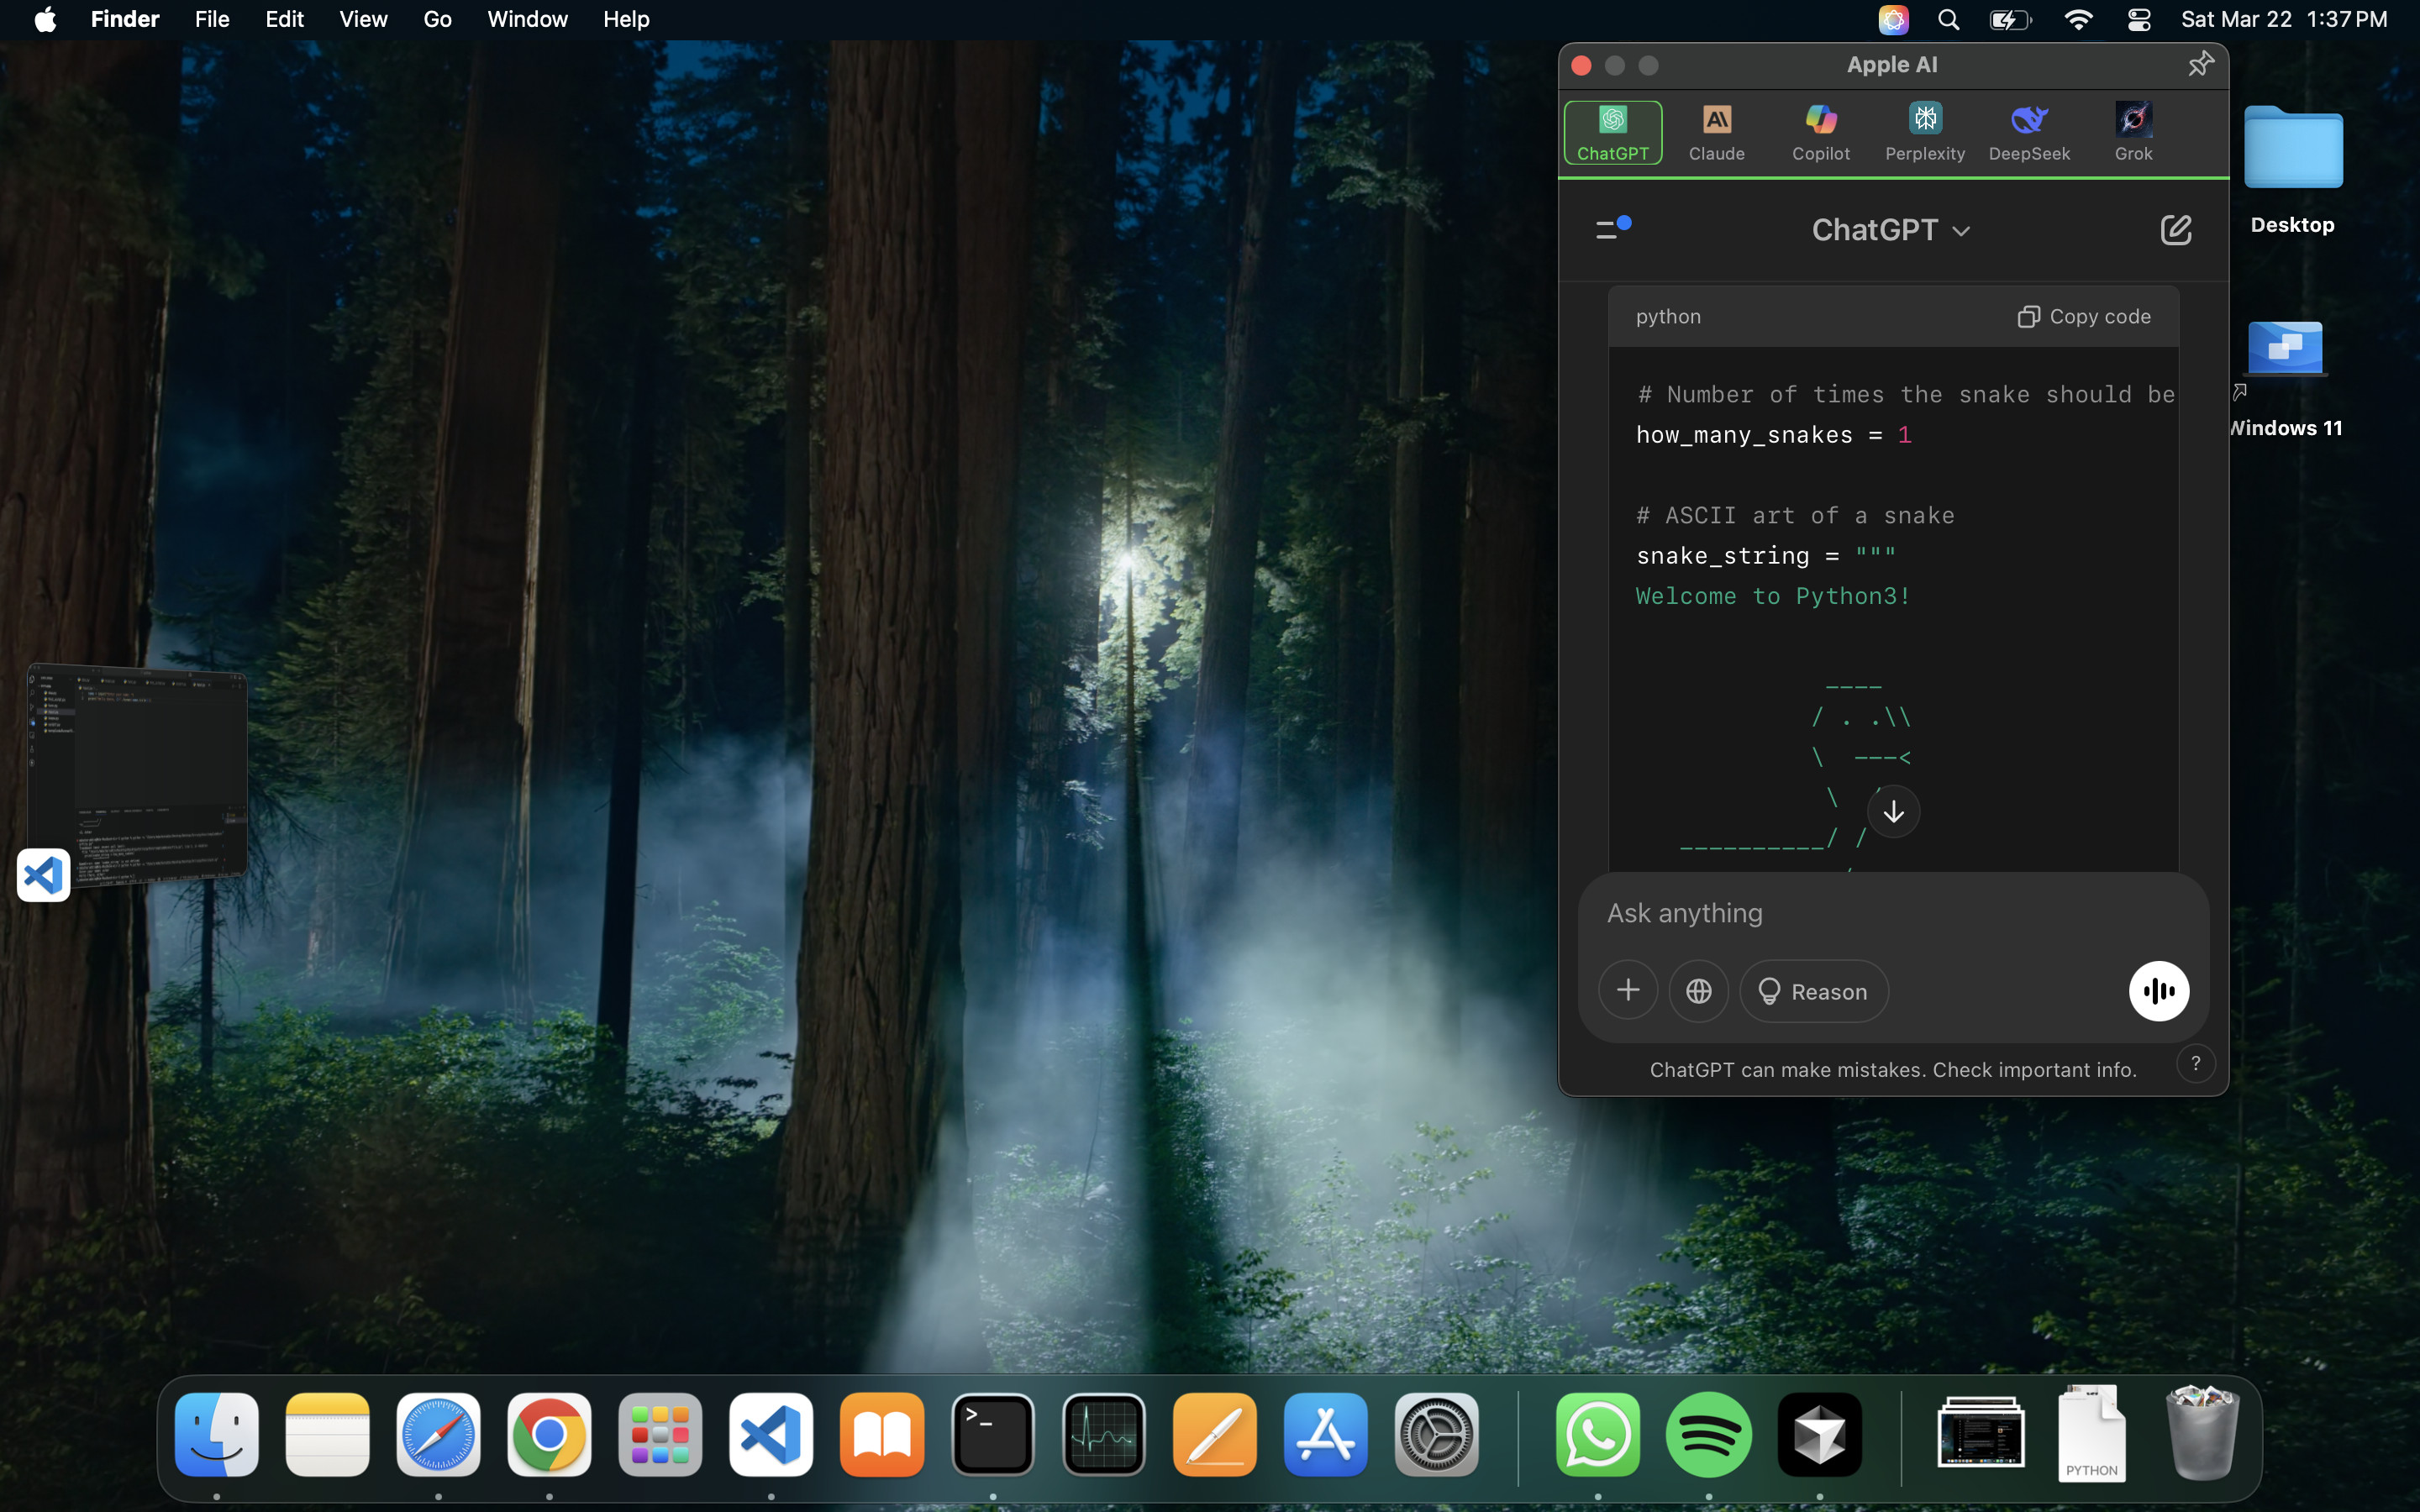Open Spotify from the Dock
The width and height of the screenshot is (2420, 1512).
1709,1434
